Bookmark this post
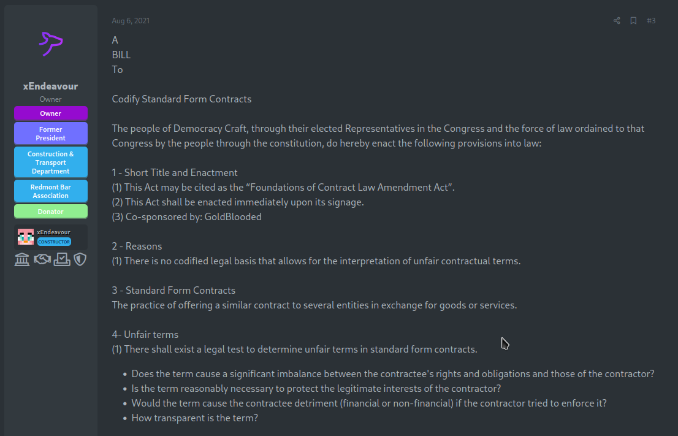The height and width of the screenshot is (436, 678). pyautogui.click(x=633, y=21)
